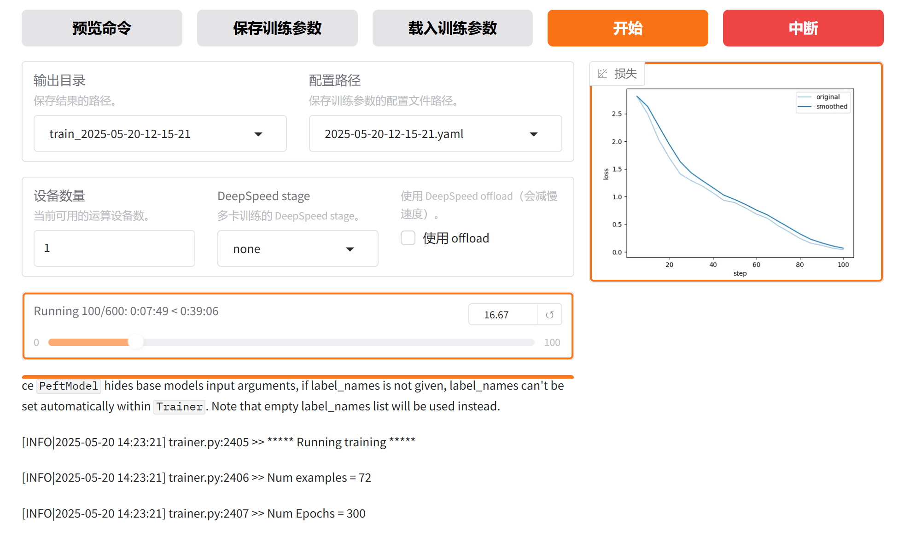916x536 pixels.
Task: Click the progress slider handle
Action: (136, 342)
